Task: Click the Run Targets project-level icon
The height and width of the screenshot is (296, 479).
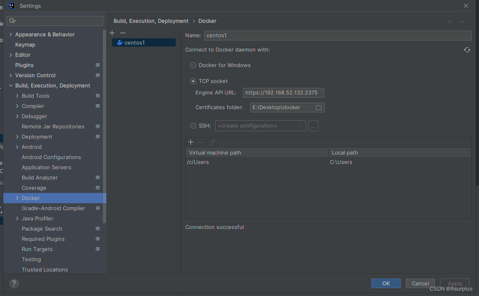Action: [98, 249]
